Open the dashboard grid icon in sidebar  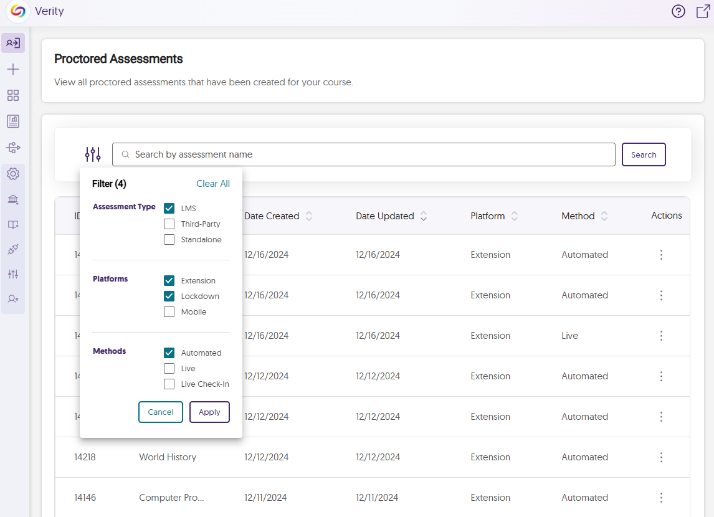click(x=13, y=95)
